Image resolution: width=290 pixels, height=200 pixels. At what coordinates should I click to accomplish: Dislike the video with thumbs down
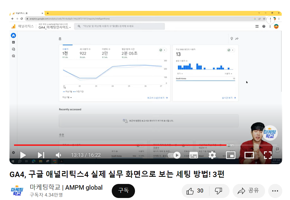(x=219, y=191)
